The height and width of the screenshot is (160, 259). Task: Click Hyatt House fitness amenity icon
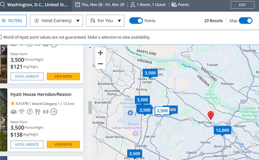(x=46, y=112)
